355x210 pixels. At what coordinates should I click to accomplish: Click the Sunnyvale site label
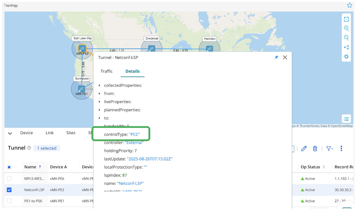pos(82,78)
